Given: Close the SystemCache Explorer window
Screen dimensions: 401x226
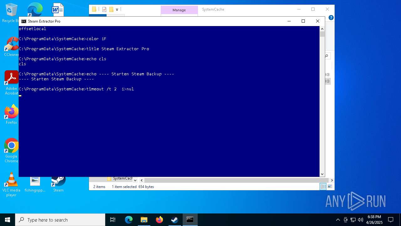Looking at the screenshot, I should click(327, 9).
